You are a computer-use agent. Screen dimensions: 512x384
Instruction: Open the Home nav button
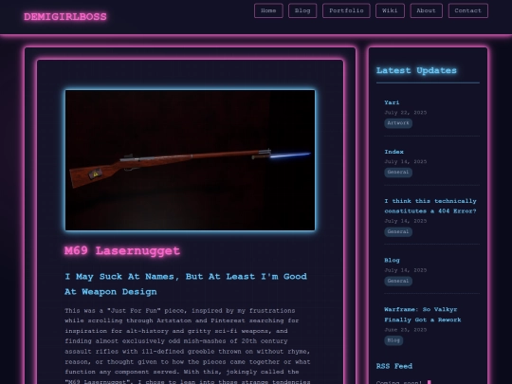click(268, 10)
